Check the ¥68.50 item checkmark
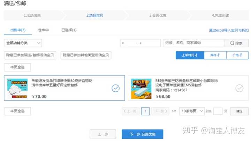 239,88
